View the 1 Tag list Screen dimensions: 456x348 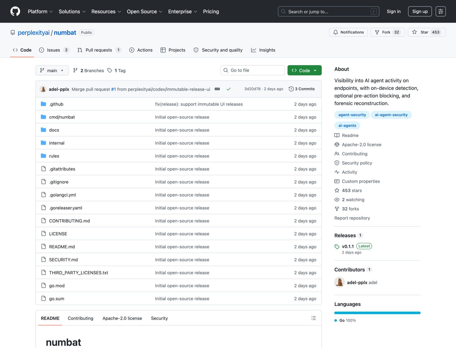(x=116, y=71)
